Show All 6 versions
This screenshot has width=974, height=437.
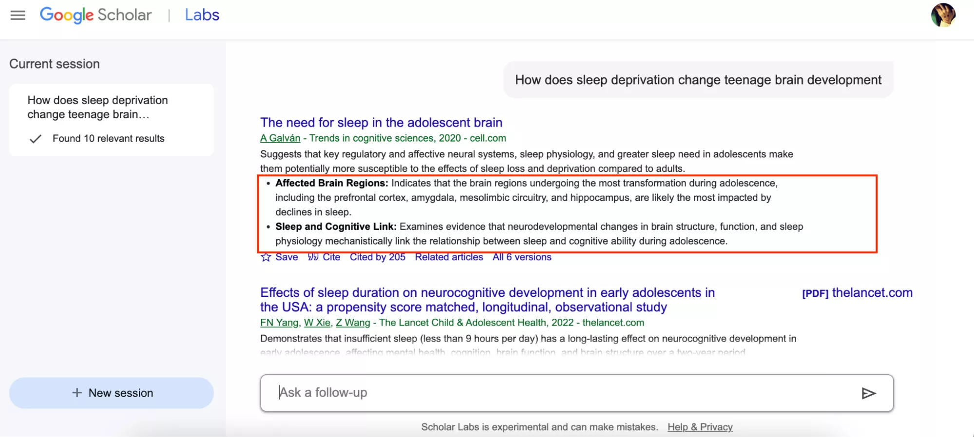[x=522, y=257]
